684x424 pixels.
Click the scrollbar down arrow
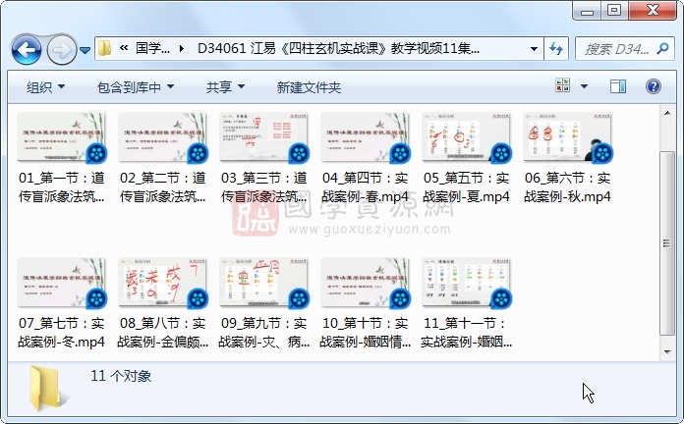pyautogui.click(x=667, y=352)
